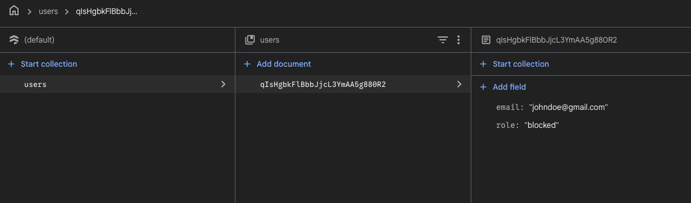
Task: Open the users breadcrumb link
Action: pyautogui.click(x=48, y=11)
